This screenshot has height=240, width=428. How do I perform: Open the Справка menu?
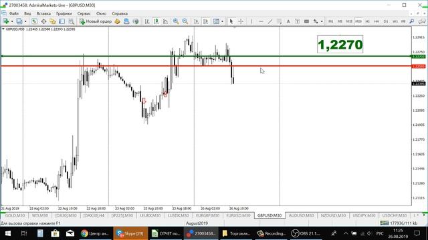[x=120, y=13]
